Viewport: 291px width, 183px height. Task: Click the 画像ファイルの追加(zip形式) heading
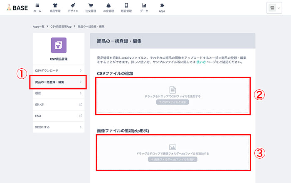click(x=123, y=131)
